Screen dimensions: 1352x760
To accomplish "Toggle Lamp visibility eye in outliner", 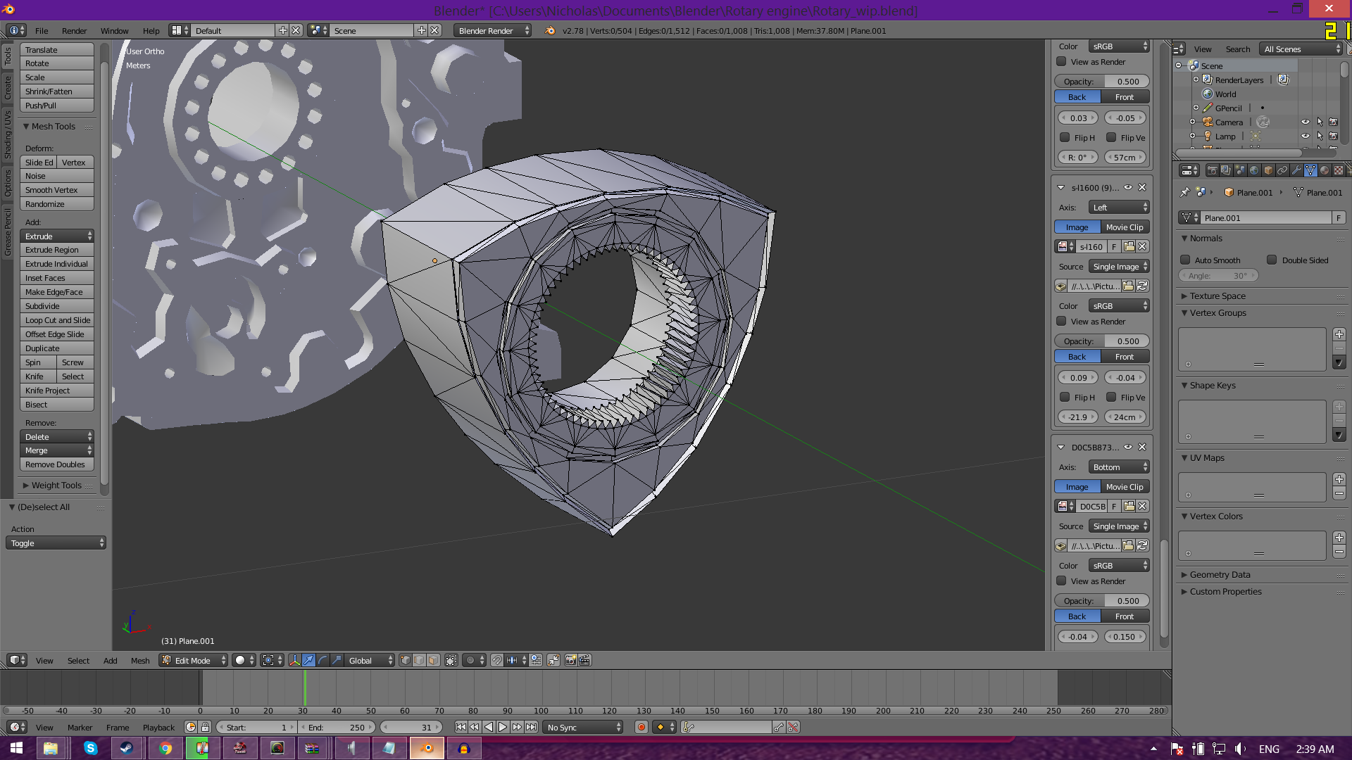I will pyautogui.click(x=1305, y=136).
